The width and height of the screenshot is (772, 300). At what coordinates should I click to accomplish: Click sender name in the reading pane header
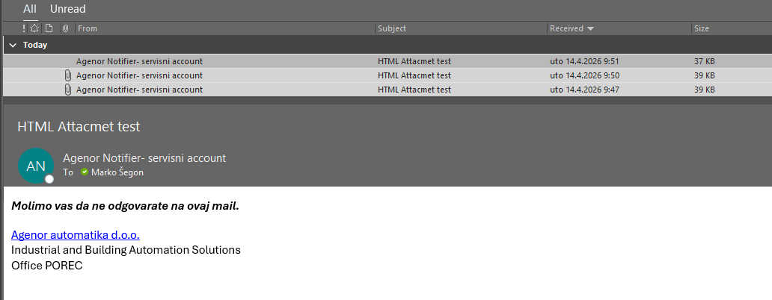click(x=144, y=158)
